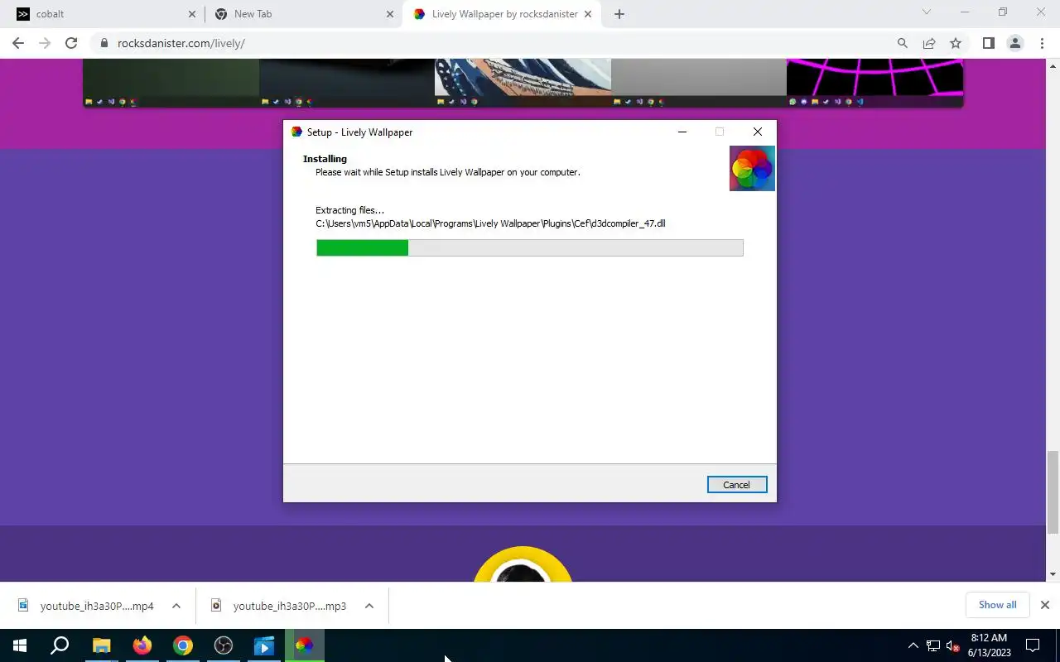Close the New Tab tab

coord(391,14)
